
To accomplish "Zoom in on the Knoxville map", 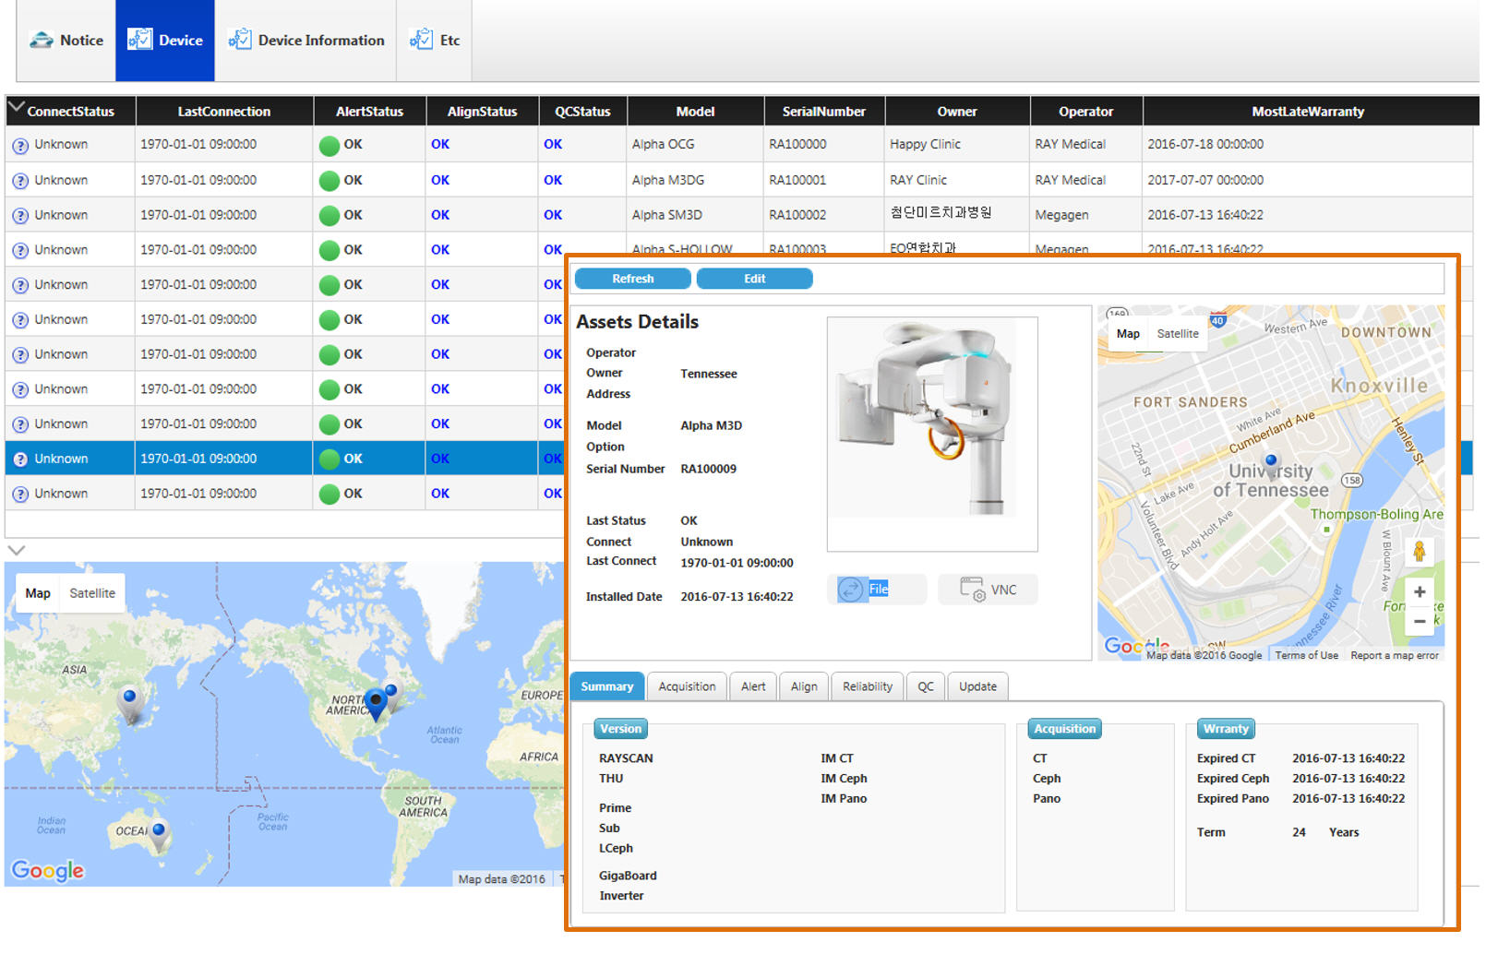I will pyautogui.click(x=1419, y=592).
